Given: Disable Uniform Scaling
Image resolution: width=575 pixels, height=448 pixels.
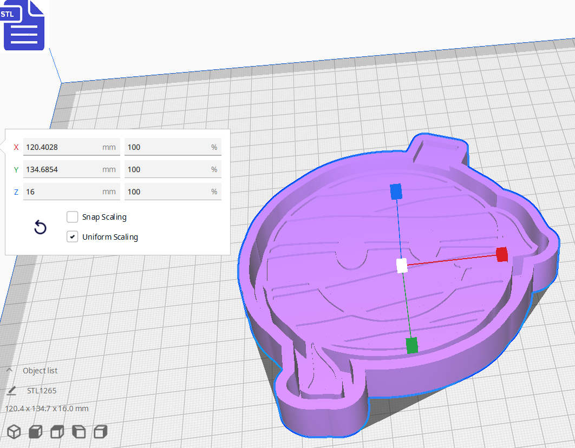Looking at the screenshot, I should (72, 236).
